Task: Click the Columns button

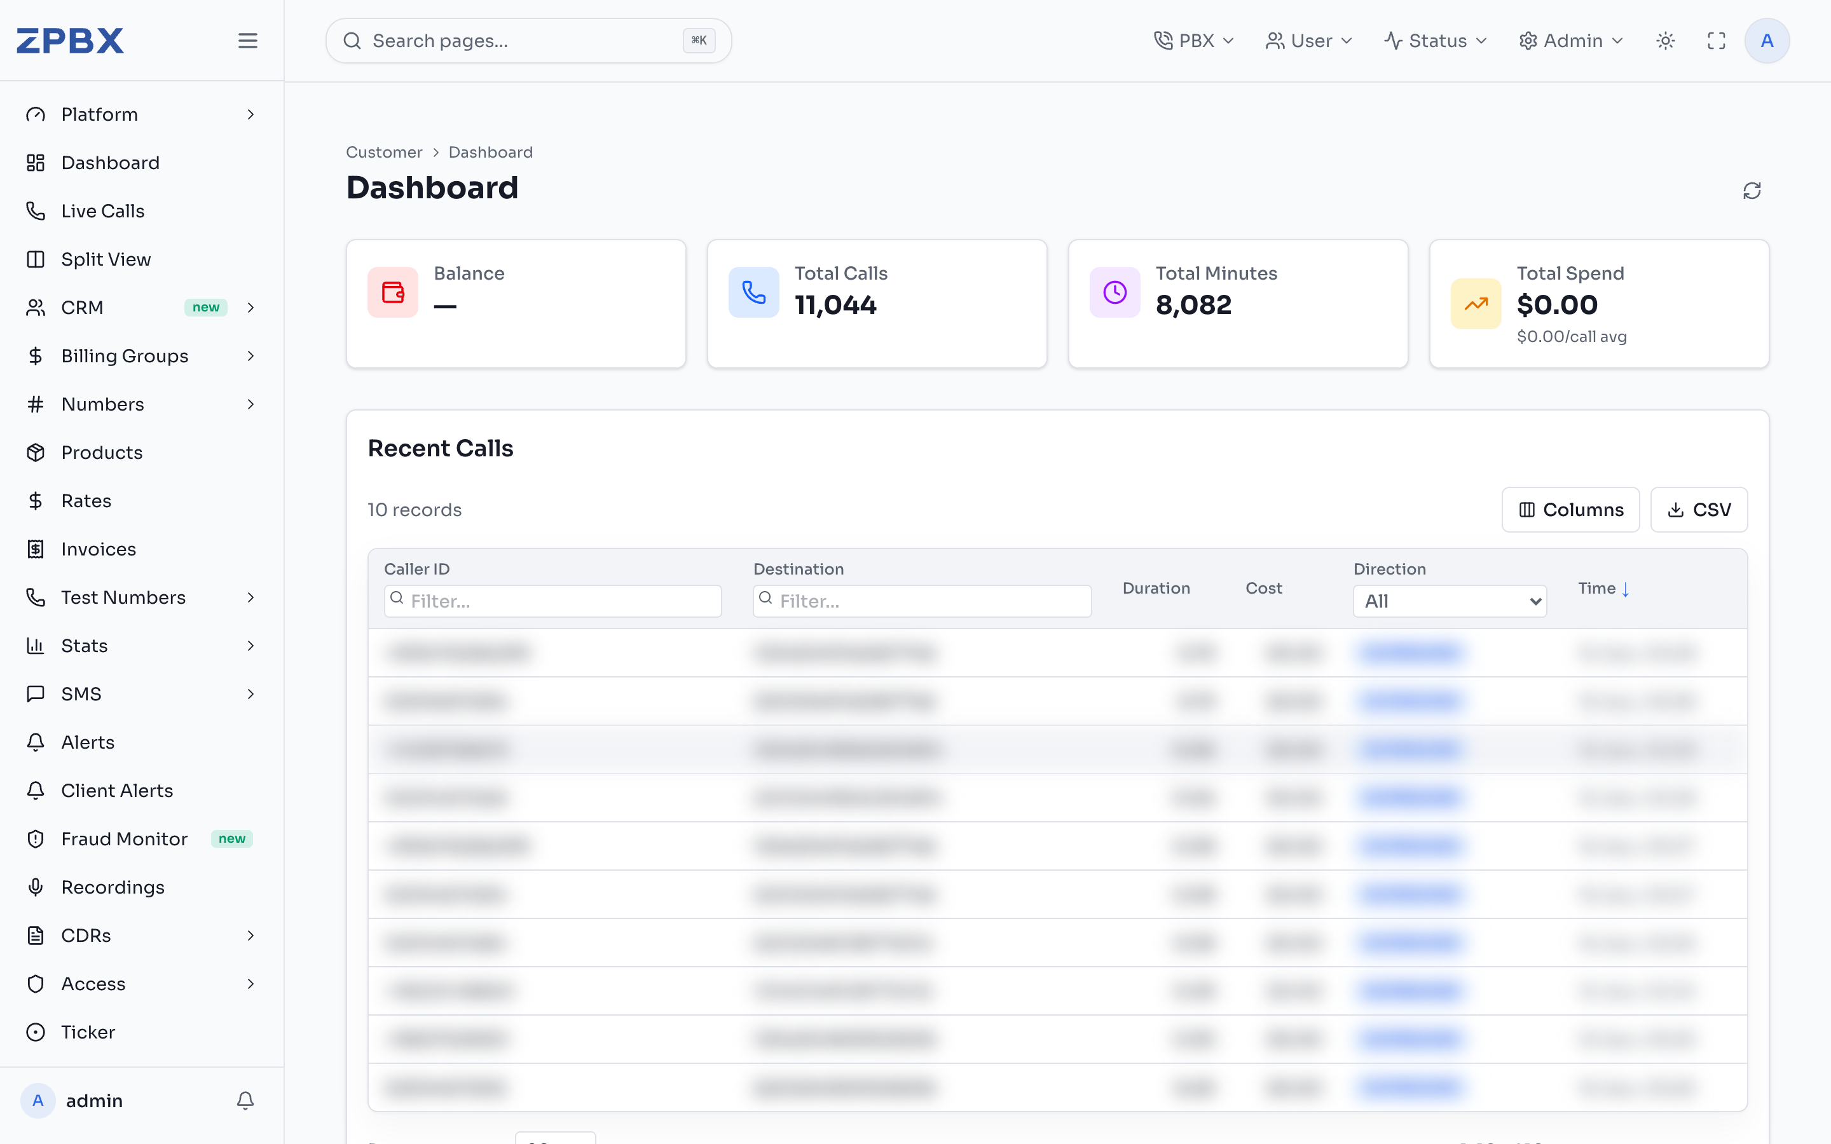Action: (x=1571, y=510)
